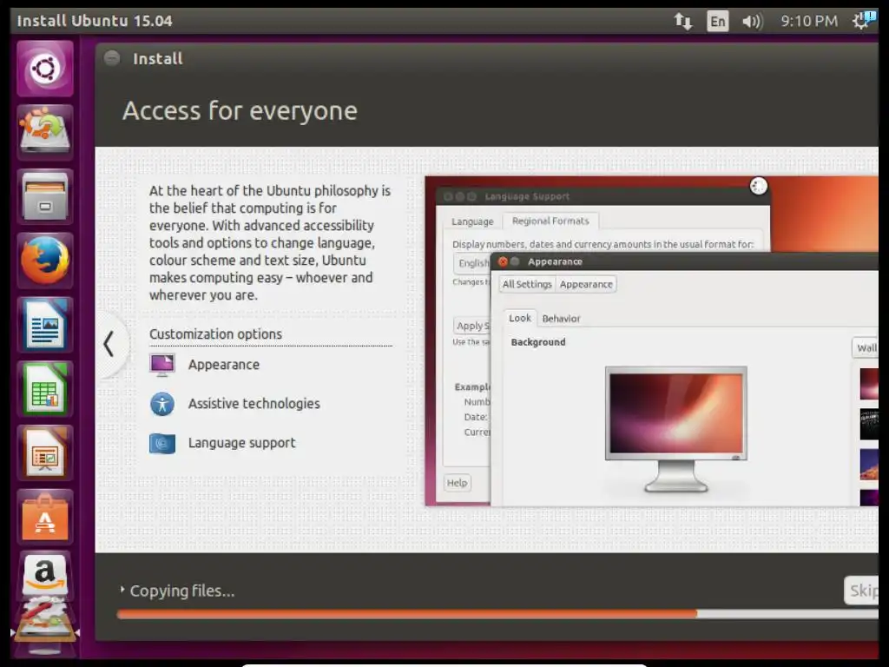Launch Firefox web browser
This screenshot has height=667, width=889.
pyautogui.click(x=45, y=261)
